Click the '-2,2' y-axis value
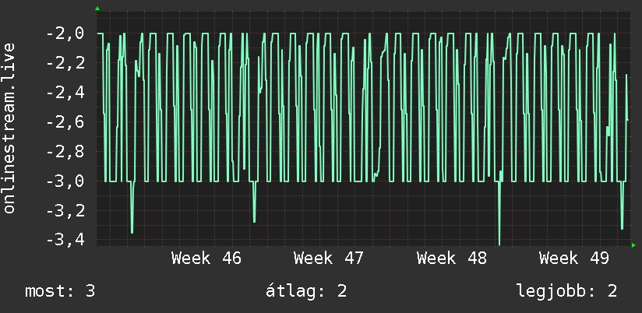642x313 pixels. coord(65,63)
